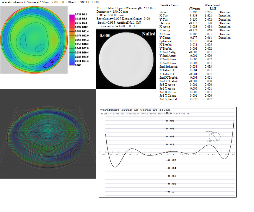Screen dimensions: 254x212
Task: Click 'Mirror Default Igram Wavelength: 532.0nm' line
Action: [126, 8]
